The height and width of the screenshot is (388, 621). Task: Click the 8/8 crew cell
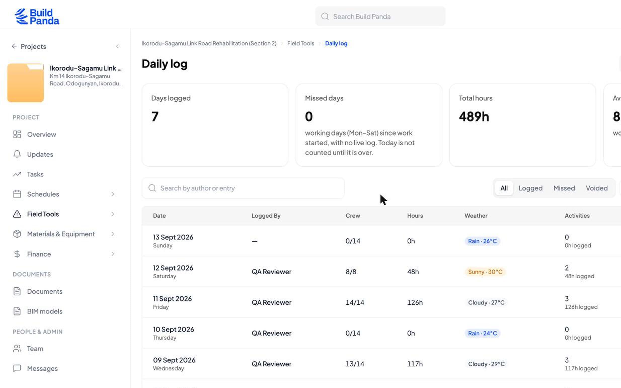[351, 272]
